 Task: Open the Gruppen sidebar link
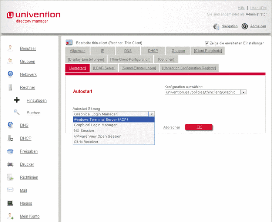[28, 61]
